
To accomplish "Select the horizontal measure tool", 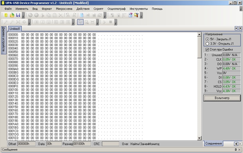I will click(92, 22).
